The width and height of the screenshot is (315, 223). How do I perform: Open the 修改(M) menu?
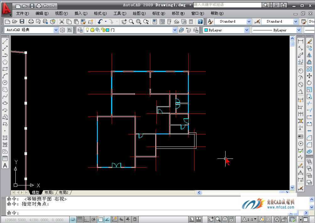point(178,13)
